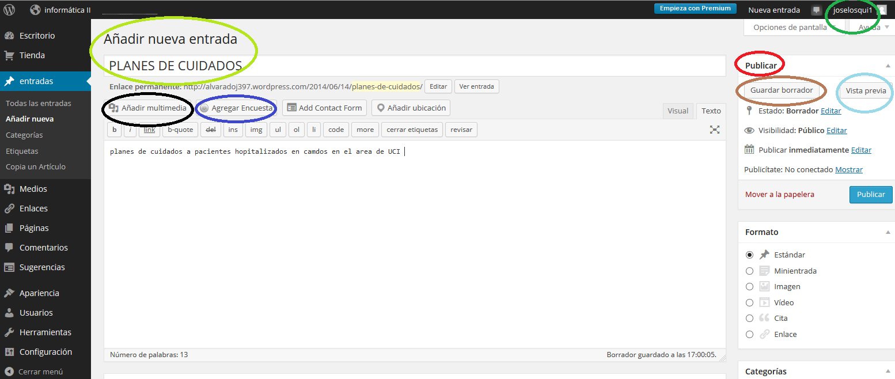The height and width of the screenshot is (379, 895).
Task: Open Tienda from the sidebar
Action: coord(32,55)
